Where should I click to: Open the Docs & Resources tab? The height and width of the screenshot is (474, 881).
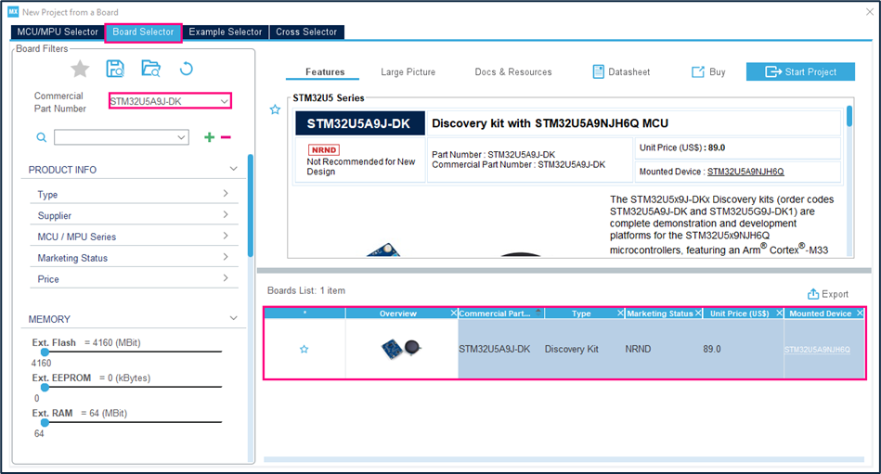click(x=513, y=71)
